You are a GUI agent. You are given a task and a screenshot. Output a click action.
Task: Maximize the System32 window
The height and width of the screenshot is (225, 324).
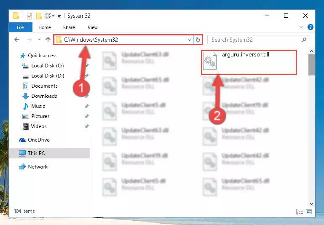286,16
